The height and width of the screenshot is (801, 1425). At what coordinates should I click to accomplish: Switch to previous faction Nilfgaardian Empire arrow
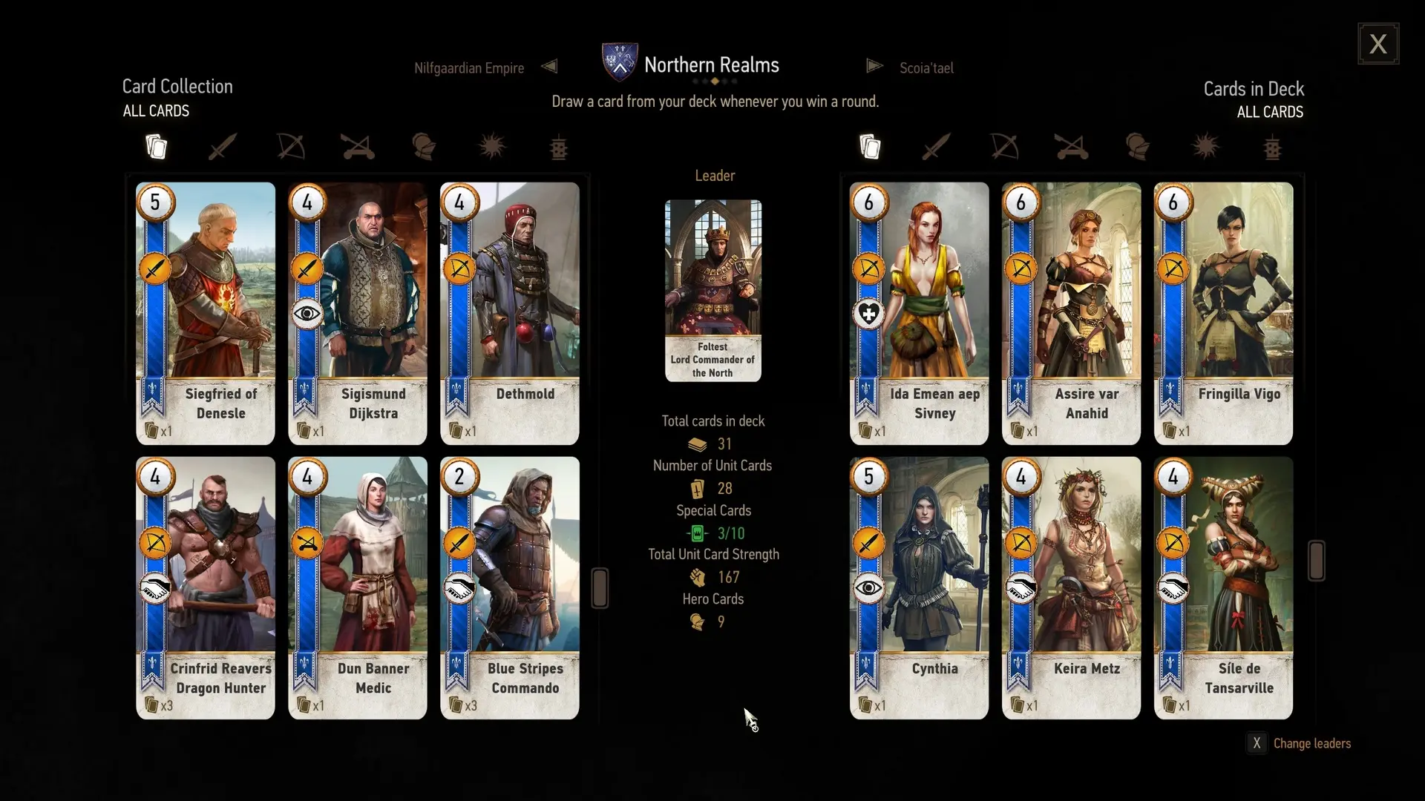coord(549,67)
